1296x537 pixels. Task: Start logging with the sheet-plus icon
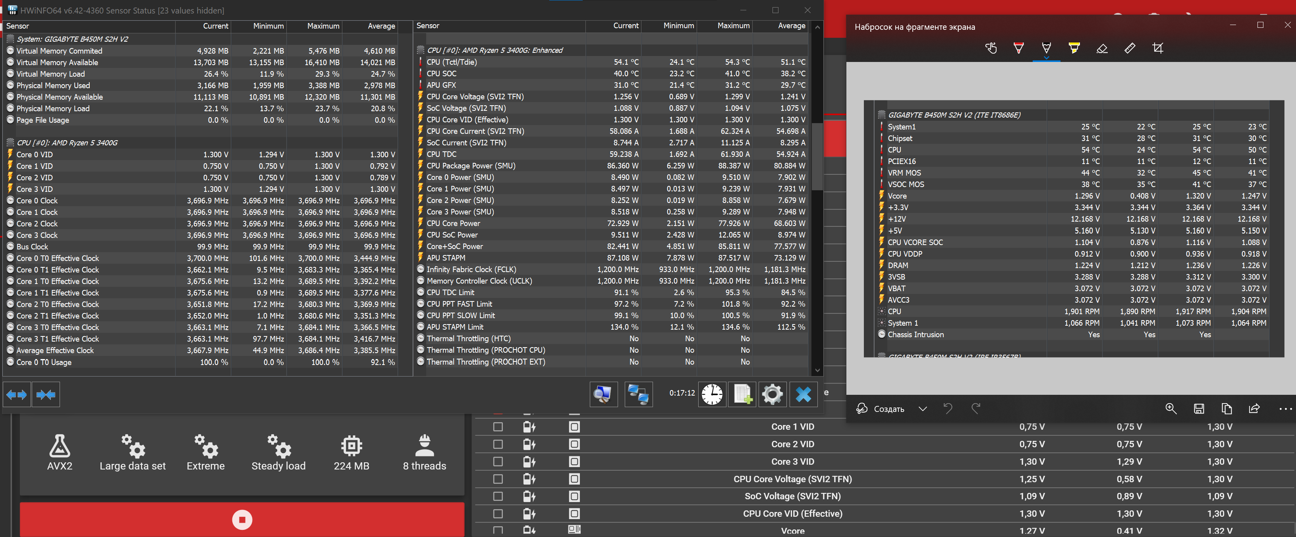742,394
